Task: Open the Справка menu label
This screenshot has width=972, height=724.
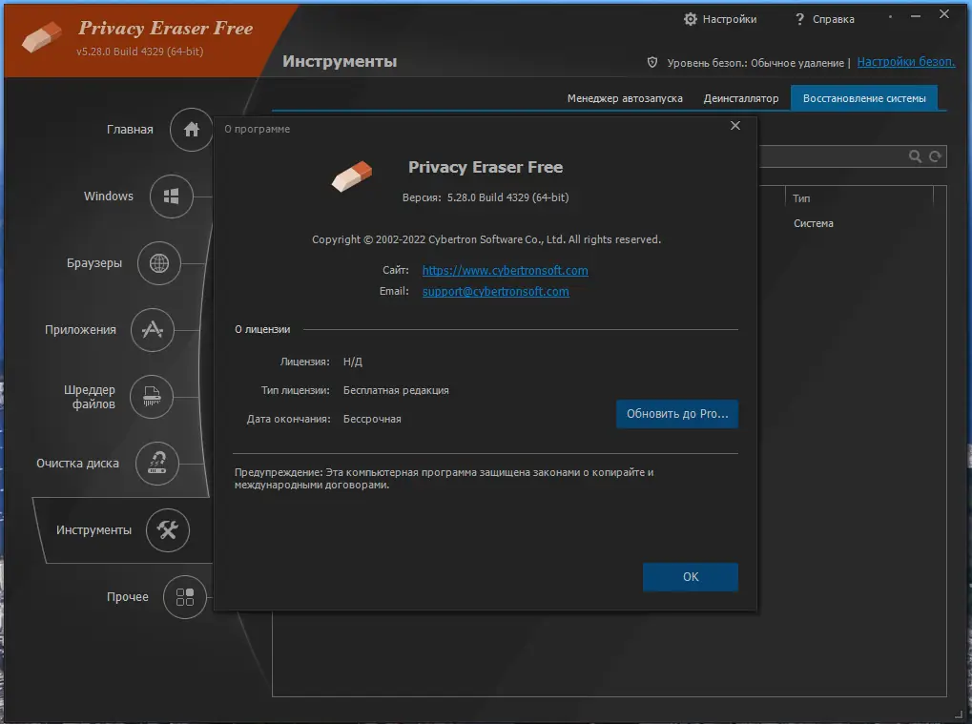Action: point(833,19)
